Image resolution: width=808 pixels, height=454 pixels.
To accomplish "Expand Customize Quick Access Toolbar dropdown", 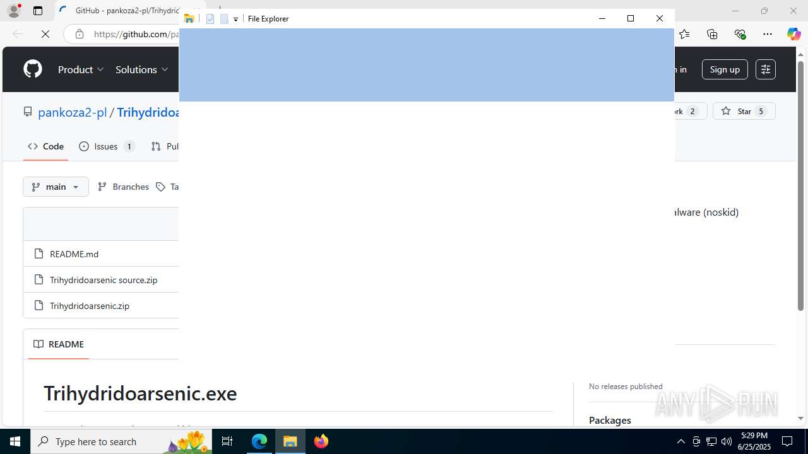I will click(235, 19).
